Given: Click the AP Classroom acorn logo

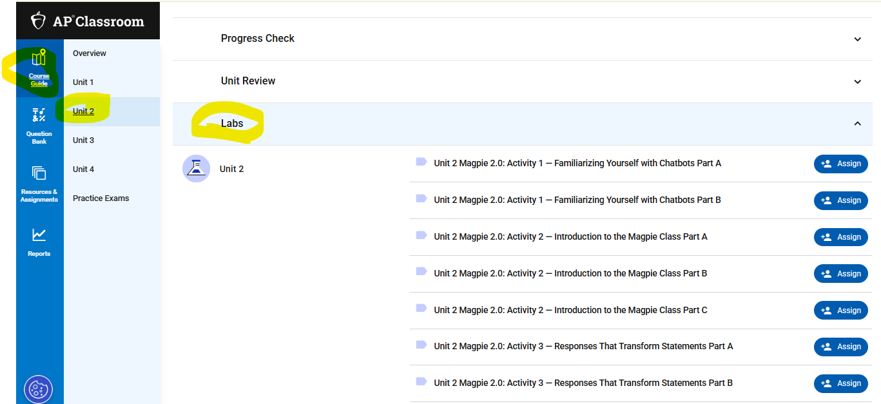Looking at the screenshot, I should [x=39, y=21].
